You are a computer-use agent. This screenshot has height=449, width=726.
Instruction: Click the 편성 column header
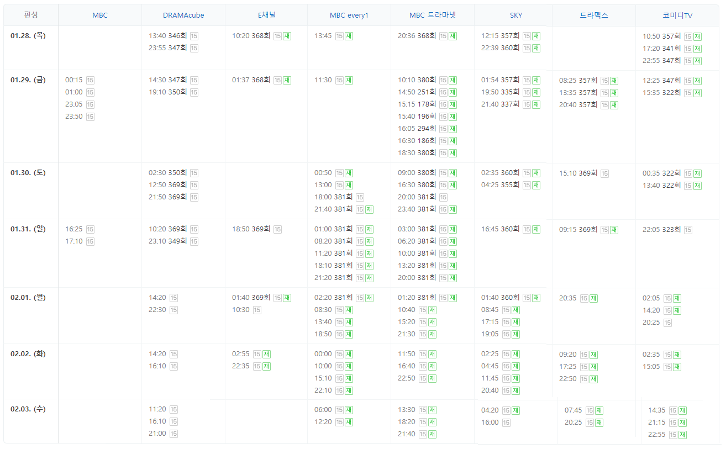tap(31, 15)
